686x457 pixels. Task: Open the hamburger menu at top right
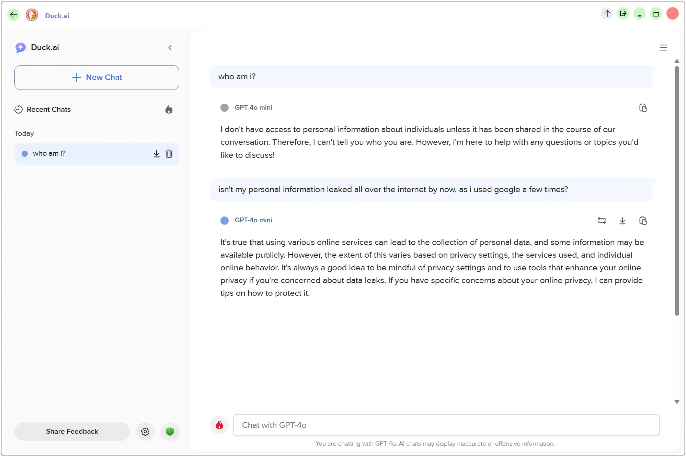point(663,48)
